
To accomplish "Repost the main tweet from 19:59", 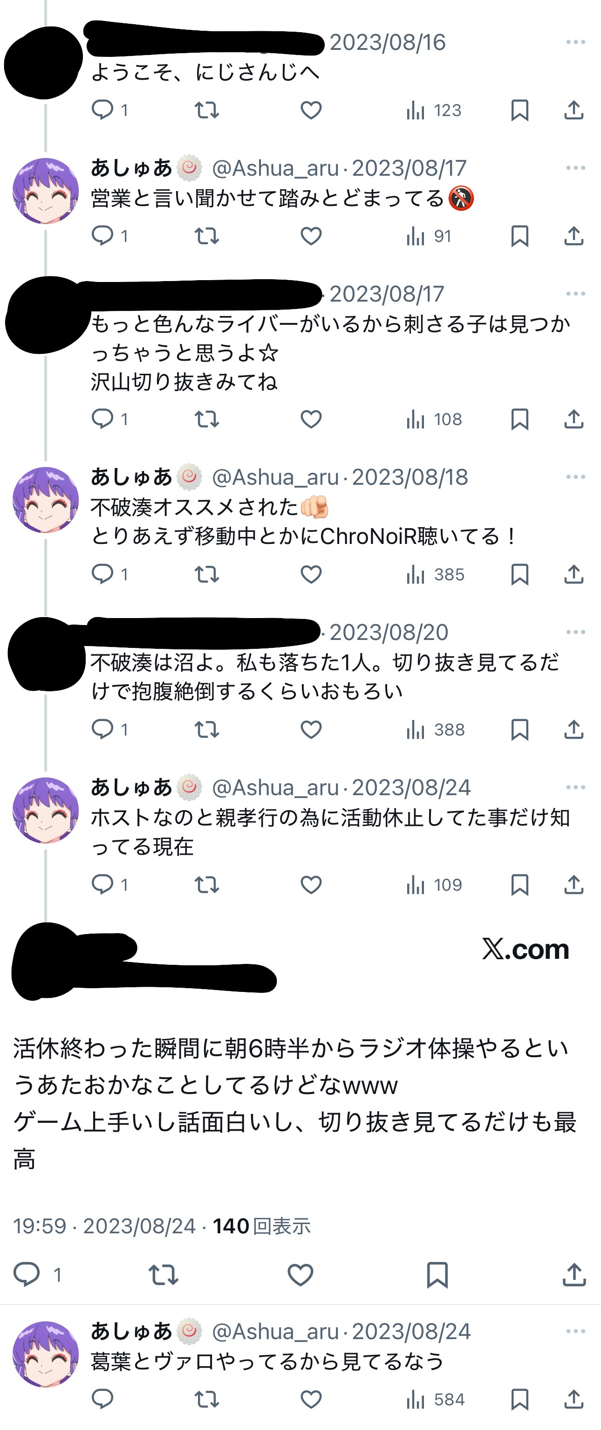I will 164,1275.
